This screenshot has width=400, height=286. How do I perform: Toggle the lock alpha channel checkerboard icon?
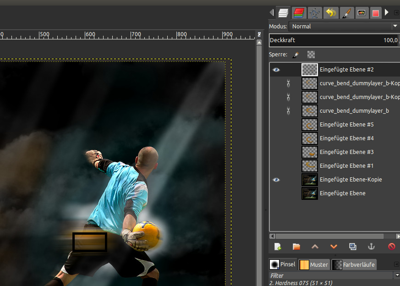[x=311, y=55]
